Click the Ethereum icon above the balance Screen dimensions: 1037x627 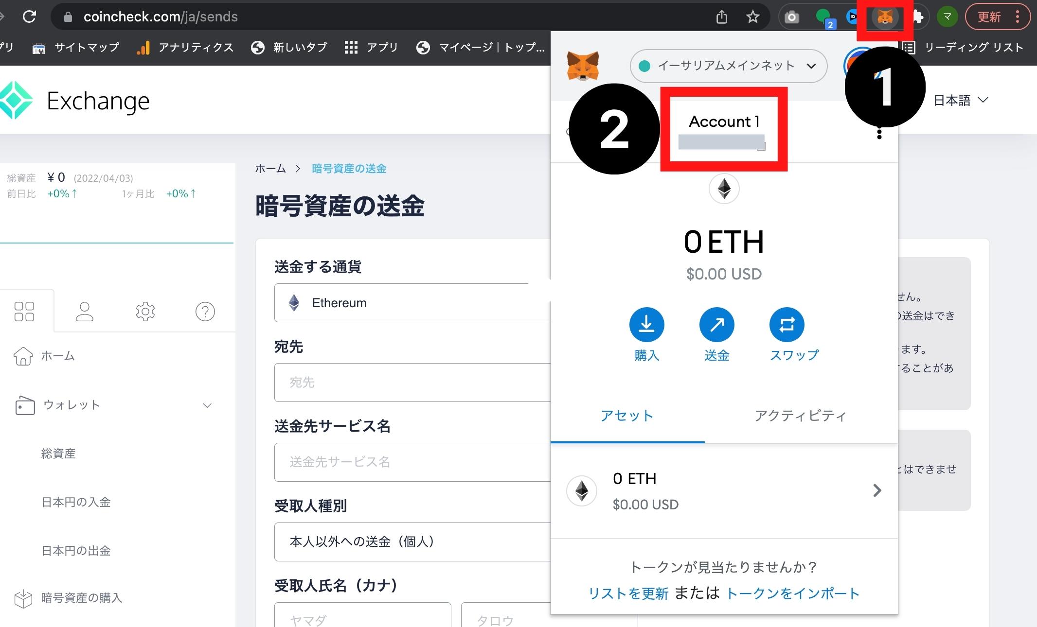724,189
